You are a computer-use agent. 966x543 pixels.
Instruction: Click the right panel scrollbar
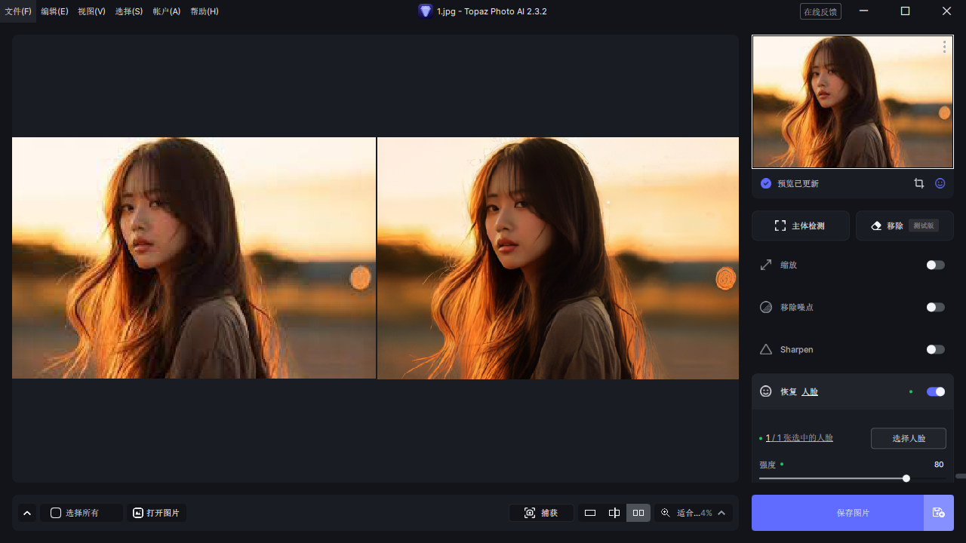[960, 476]
